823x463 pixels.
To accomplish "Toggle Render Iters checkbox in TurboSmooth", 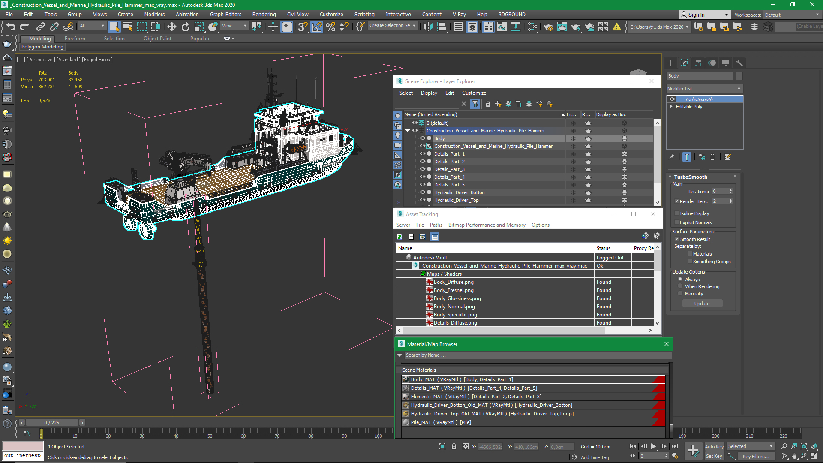I will tap(677, 201).
